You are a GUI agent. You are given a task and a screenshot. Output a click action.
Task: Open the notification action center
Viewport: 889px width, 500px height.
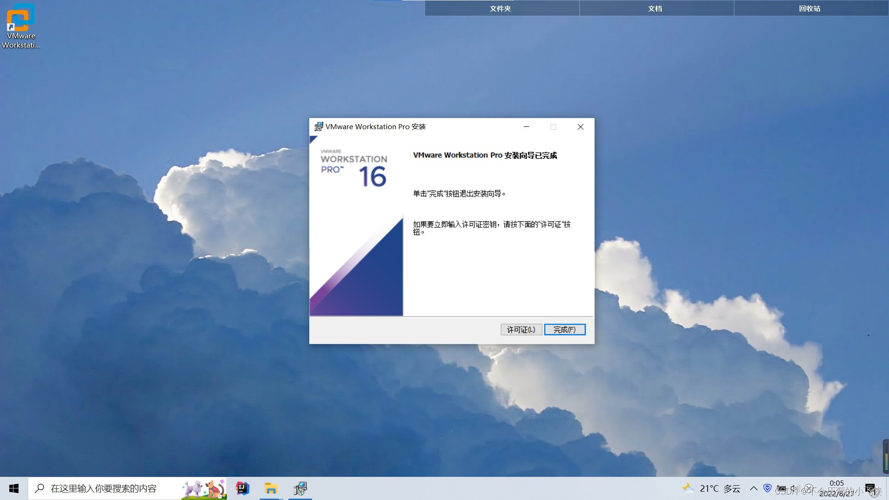pos(870,488)
